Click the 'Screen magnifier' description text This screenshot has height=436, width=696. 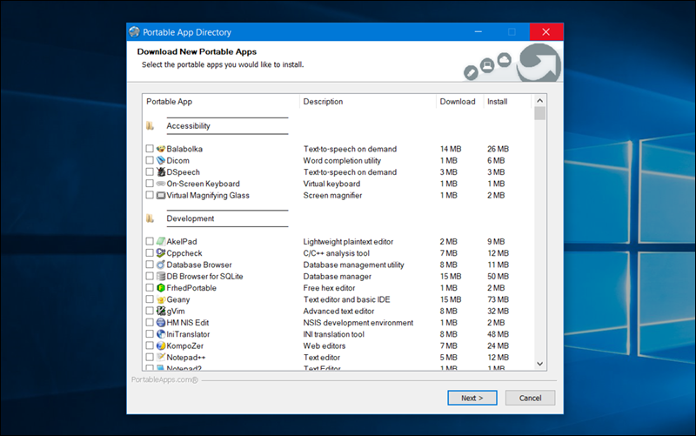[332, 195]
